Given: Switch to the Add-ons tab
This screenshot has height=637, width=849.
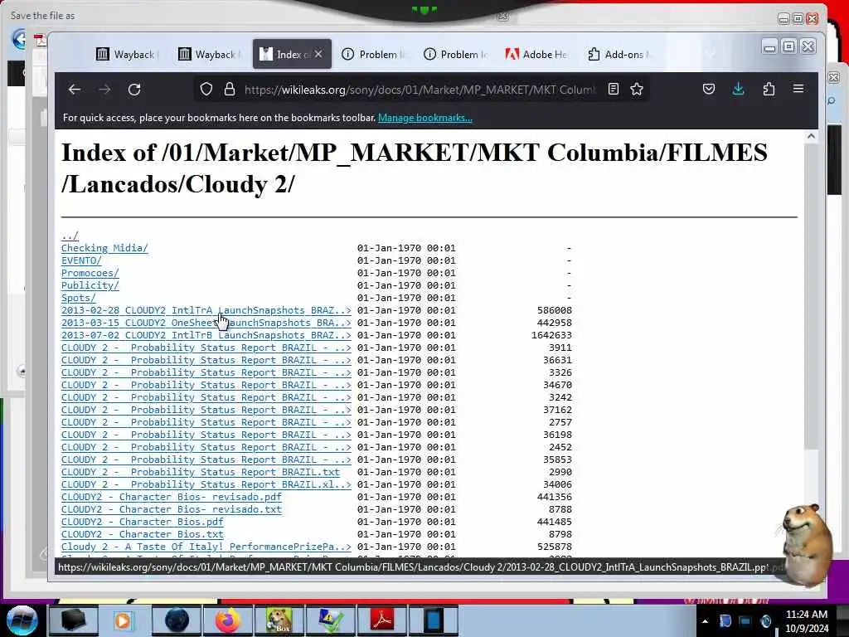Looking at the screenshot, I should pyautogui.click(x=619, y=54).
